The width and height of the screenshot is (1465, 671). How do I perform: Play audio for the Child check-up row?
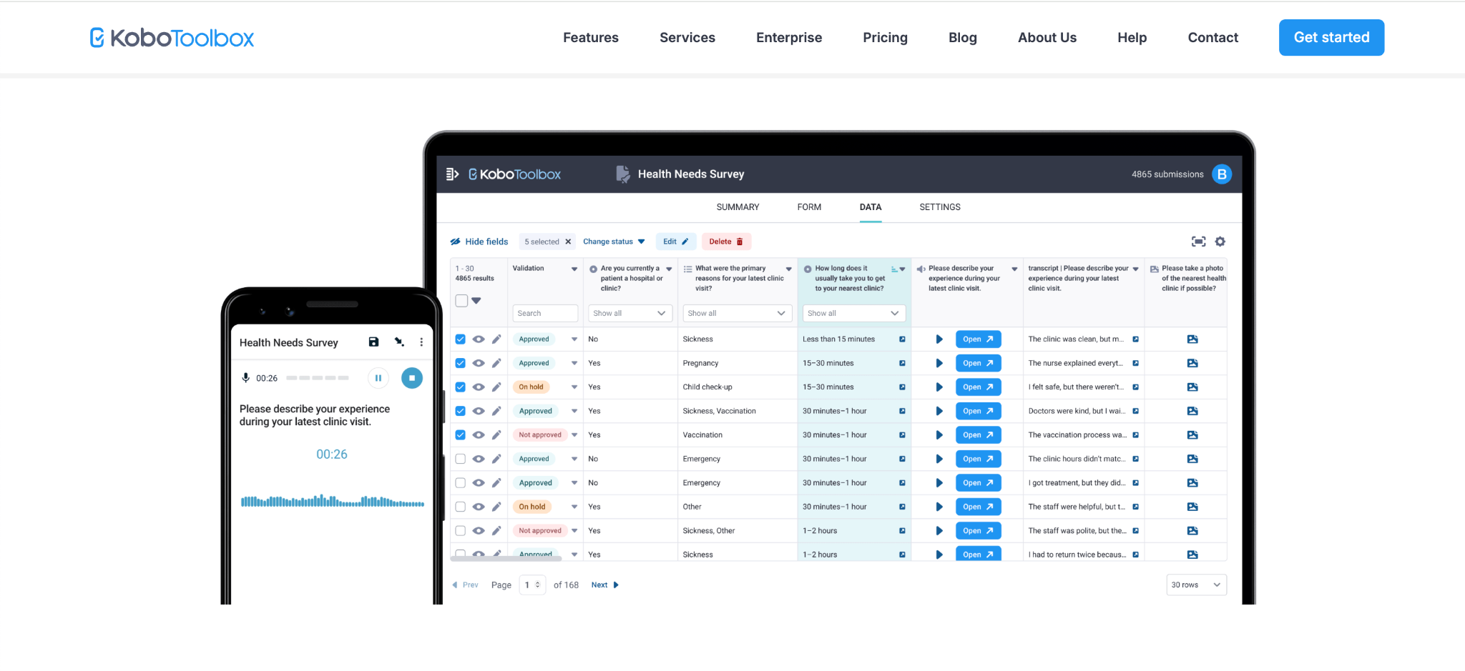(939, 387)
